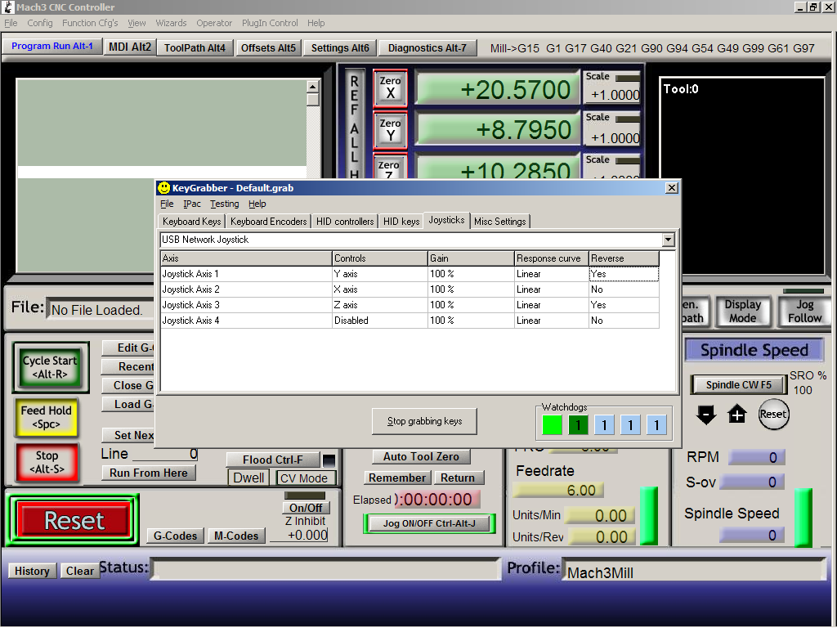Click the REF ALL HOME vertical button
Viewport: 837px width, 628px height.
click(x=355, y=125)
